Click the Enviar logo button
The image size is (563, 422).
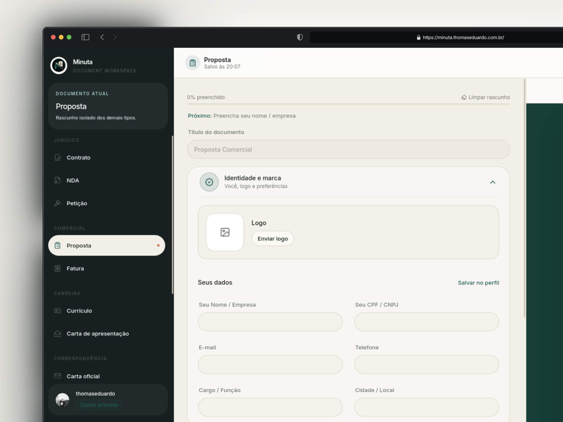[273, 239]
